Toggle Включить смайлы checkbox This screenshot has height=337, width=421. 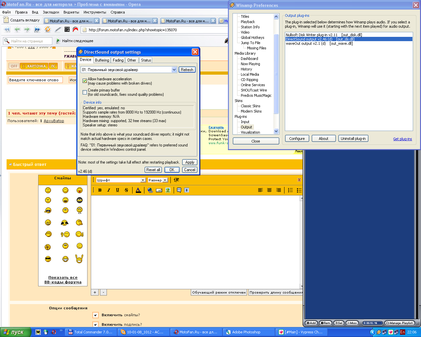(95, 315)
